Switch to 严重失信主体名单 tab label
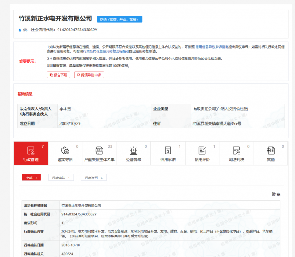Screen dimensions: 295x257 tap(99, 160)
